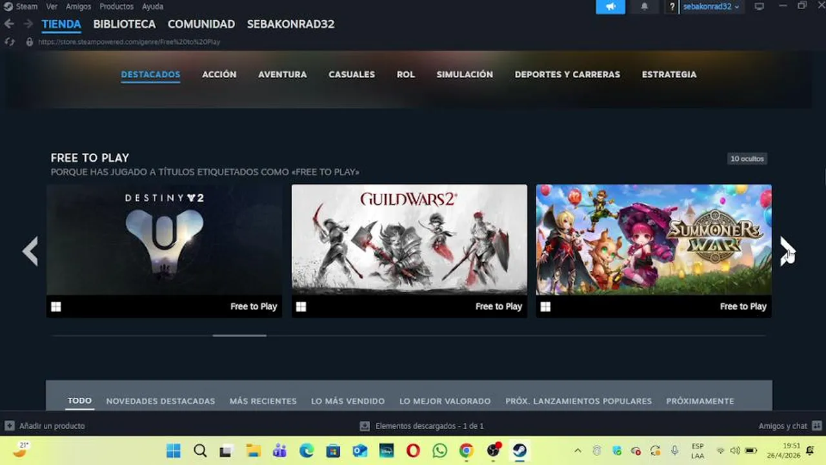Open Elementos descargados downloads status

tap(421, 426)
